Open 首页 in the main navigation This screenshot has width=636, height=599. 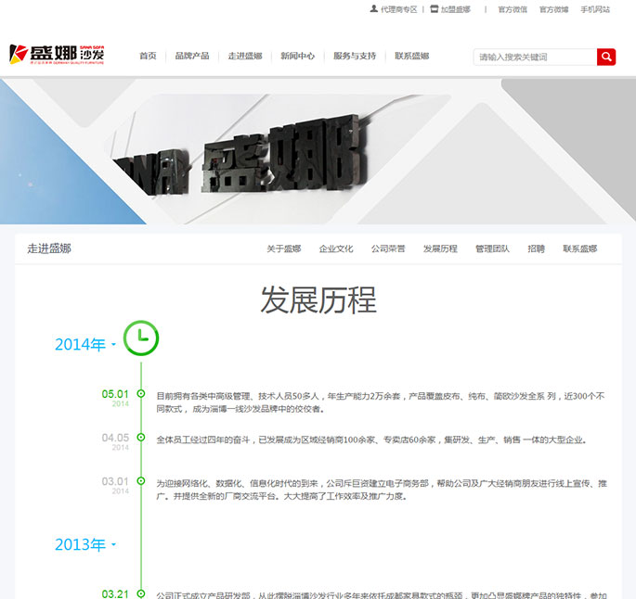(x=148, y=56)
